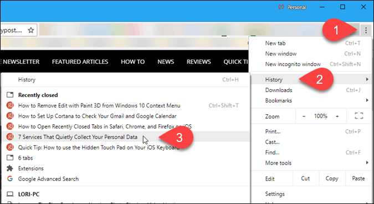Open Downloads from the Chrome menu

tap(311, 90)
